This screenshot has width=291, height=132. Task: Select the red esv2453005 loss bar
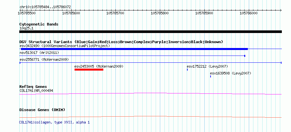[89, 70]
